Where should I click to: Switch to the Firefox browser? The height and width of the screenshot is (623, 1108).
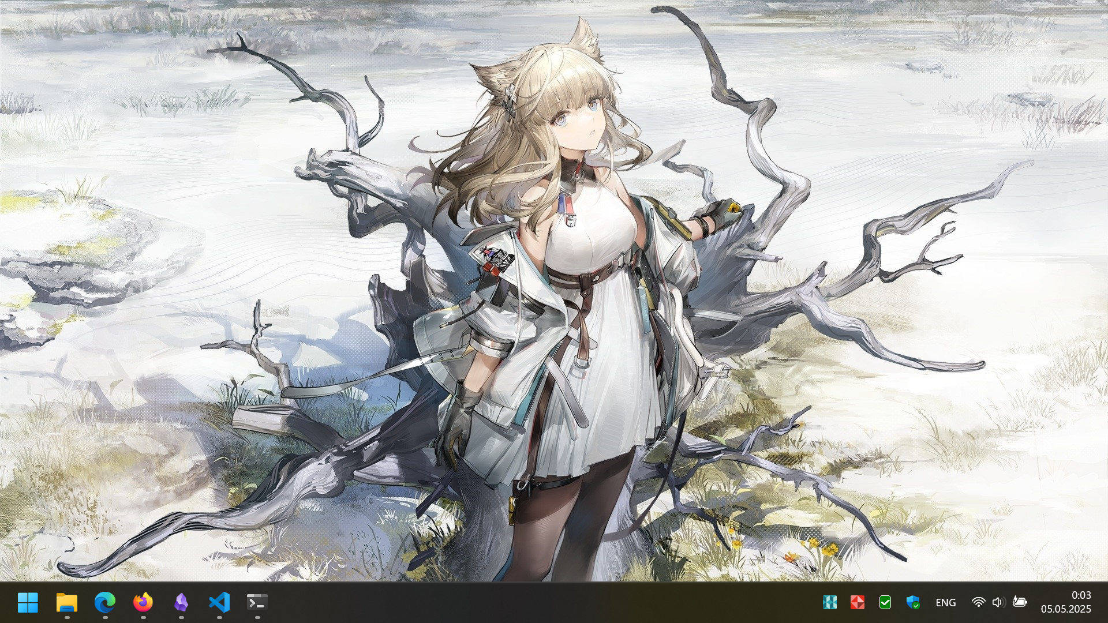(x=143, y=602)
